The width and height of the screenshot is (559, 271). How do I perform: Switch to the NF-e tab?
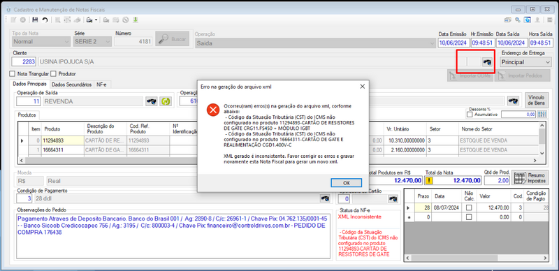(102, 85)
